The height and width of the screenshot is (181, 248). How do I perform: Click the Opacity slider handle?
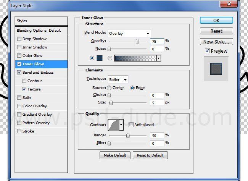pos(137,41)
